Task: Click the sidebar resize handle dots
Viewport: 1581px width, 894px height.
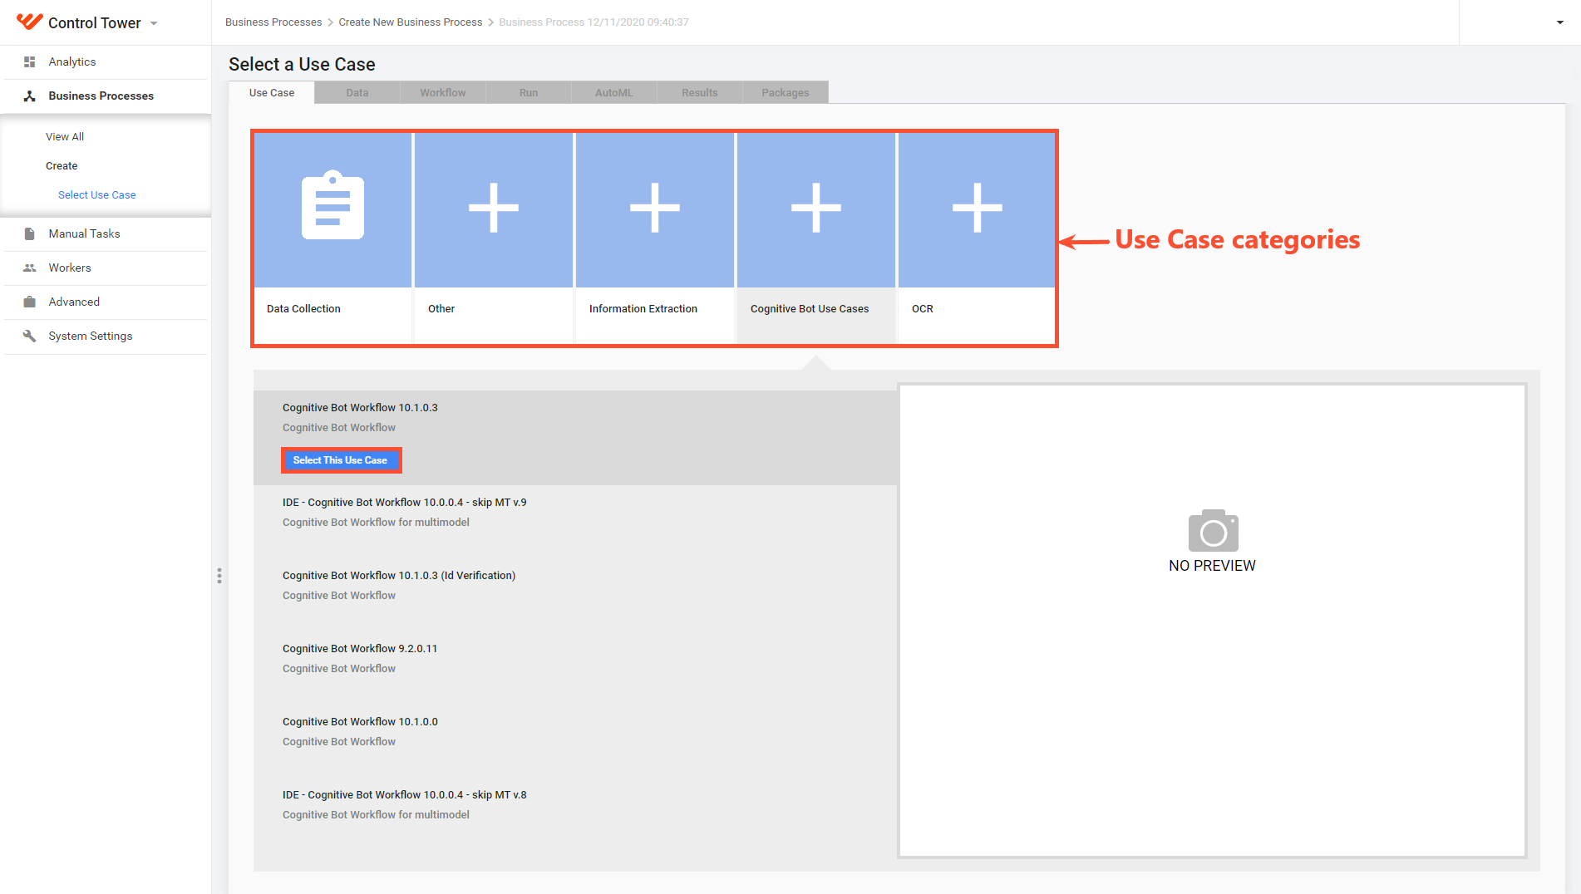Action: coord(219,576)
